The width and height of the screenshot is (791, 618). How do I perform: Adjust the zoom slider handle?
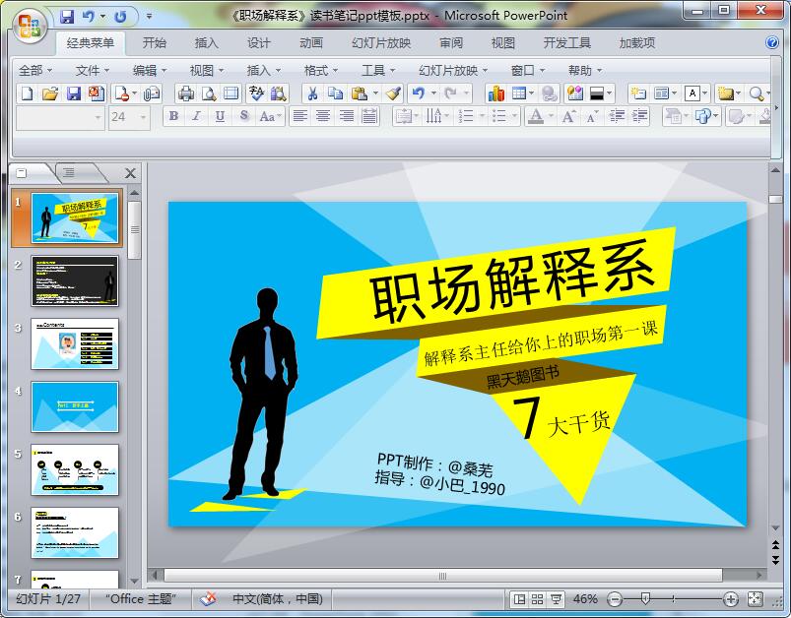point(645,599)
